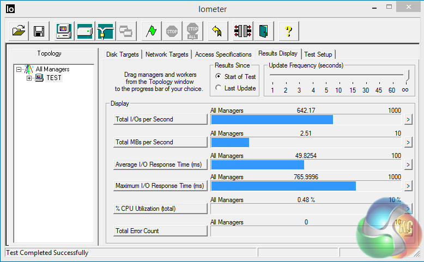Click the Test Completed Successfully status text

[47, 253]
